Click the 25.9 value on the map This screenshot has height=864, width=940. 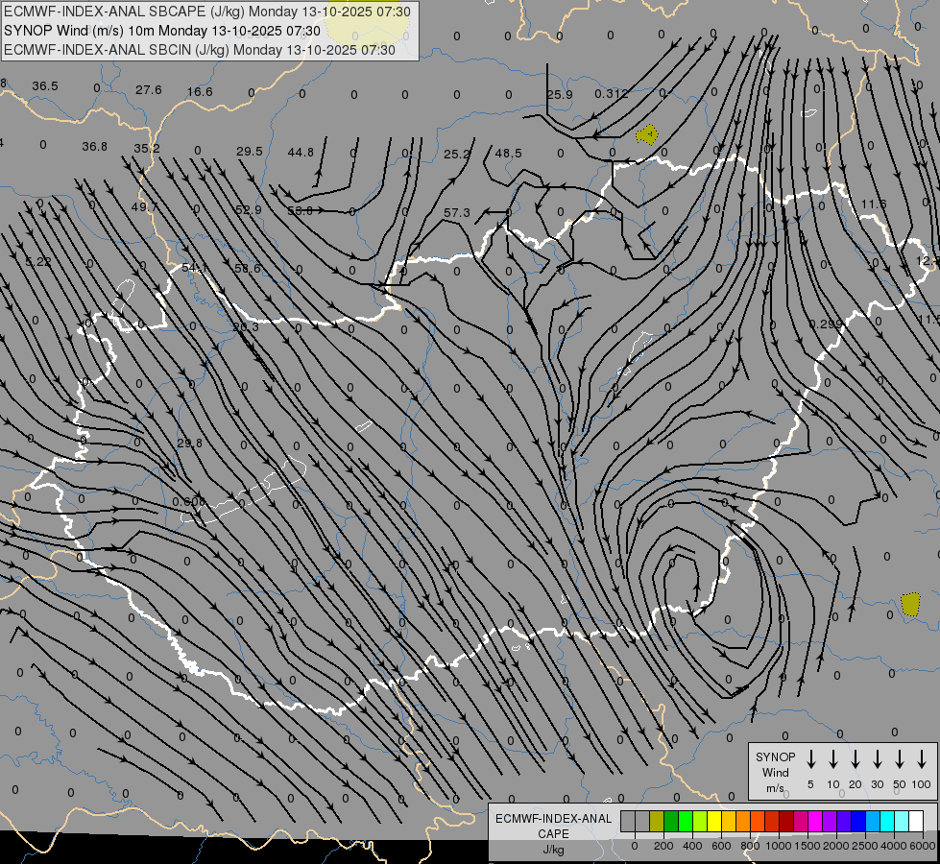click(x=560, y=95)
